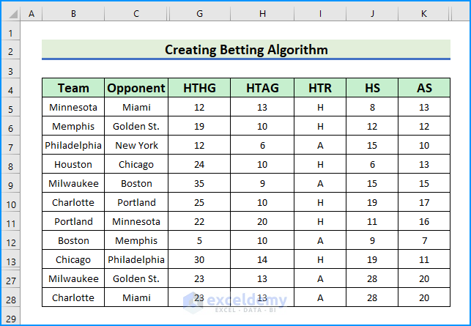
Task: Click the 'HTHG' column heading cell
Action: tap(199, 89)
